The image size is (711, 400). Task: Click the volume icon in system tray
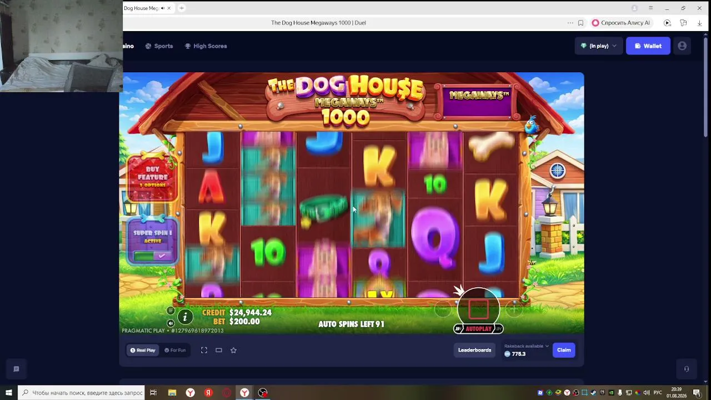646,393
